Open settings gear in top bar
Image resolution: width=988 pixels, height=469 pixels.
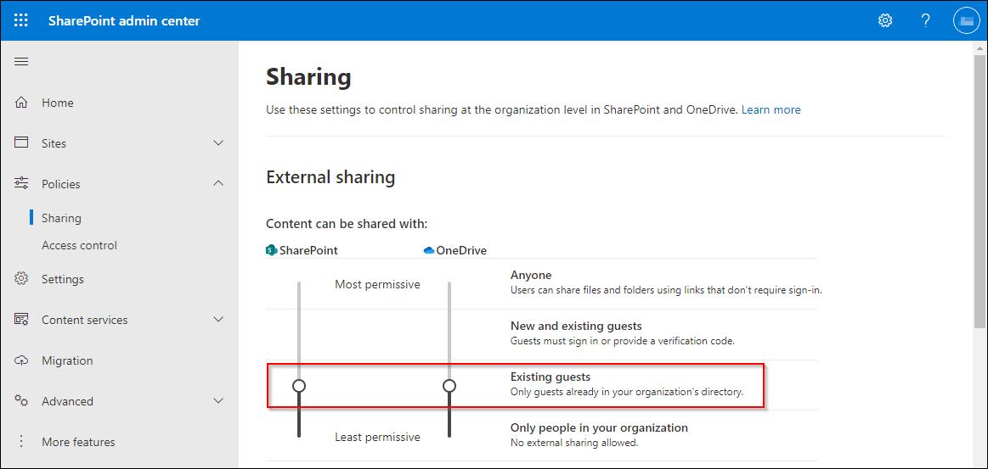click(885, 20)
